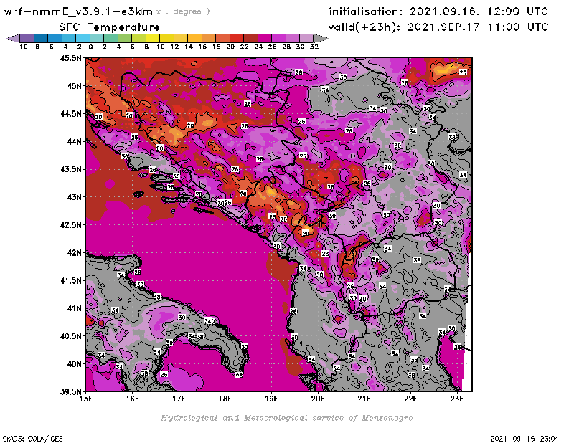Click the 'initialisation: 2021.09.16. 12:00 UTC' text

point(438,11)
